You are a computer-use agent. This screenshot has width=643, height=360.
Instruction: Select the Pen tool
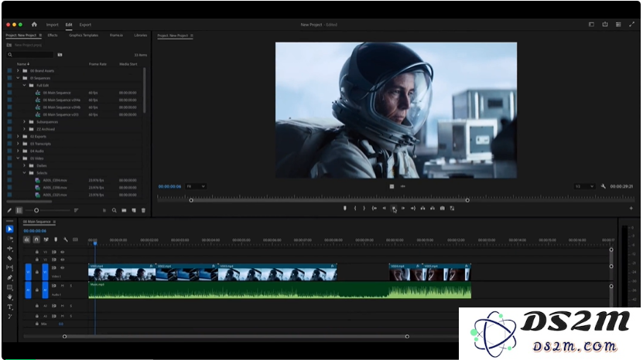pyautogui.click(x=10, y=277)
